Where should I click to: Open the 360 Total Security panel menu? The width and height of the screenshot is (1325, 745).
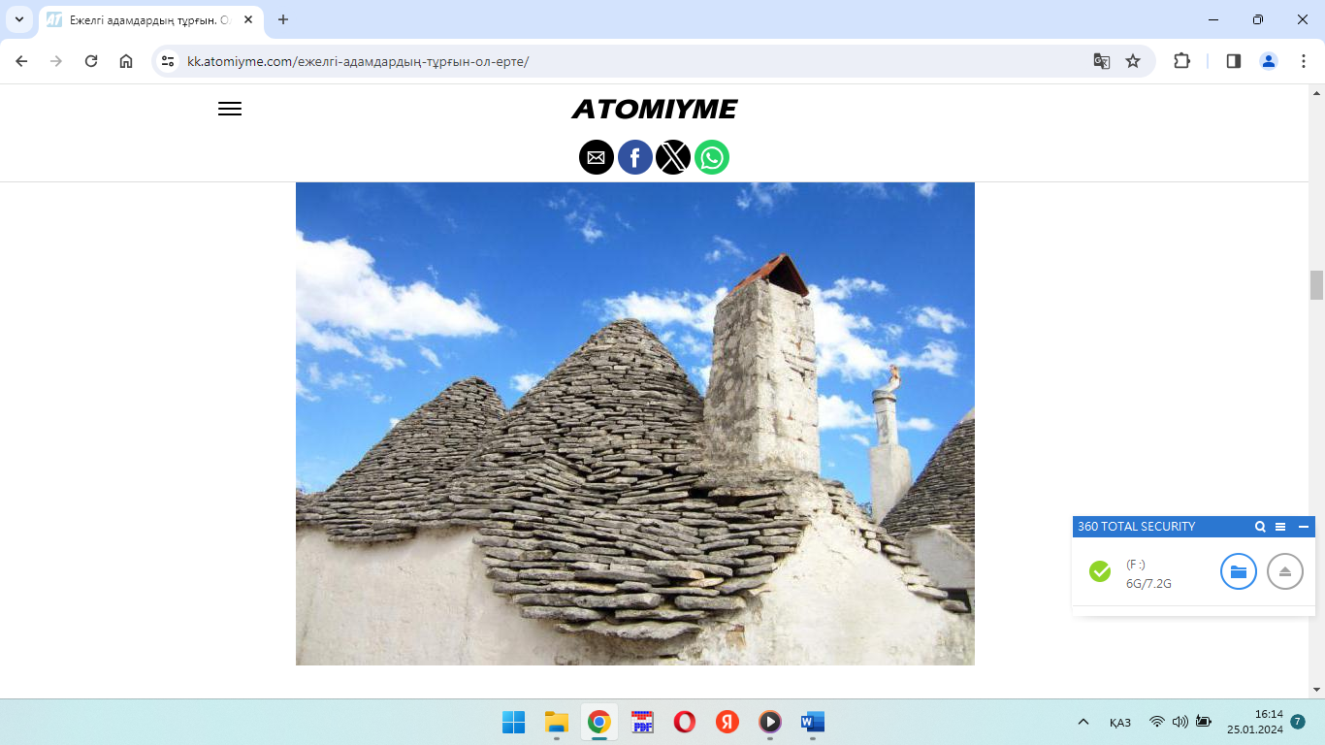(1280, 527)
